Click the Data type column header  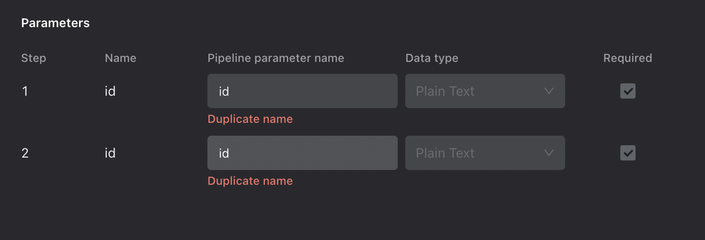432,58
